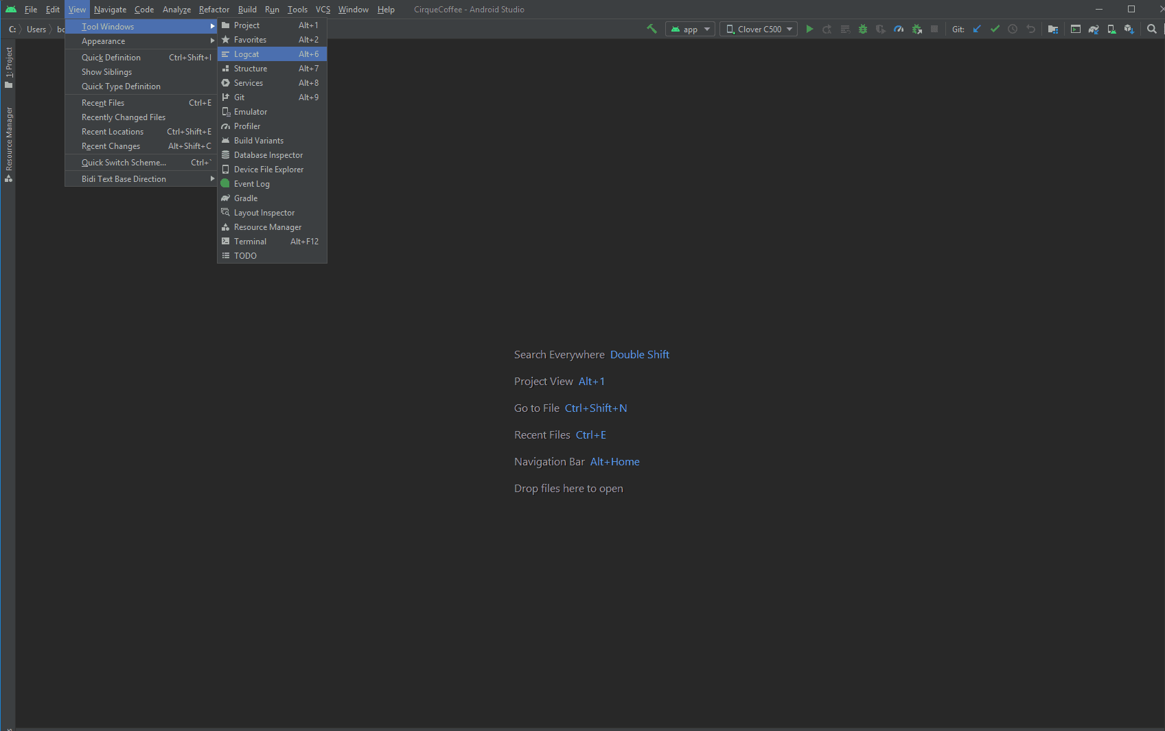Image resolution: width=1165 pixels, height=731 pixels.
Task: Commit changes using the green checkmark icon
Action: [995, 29]
